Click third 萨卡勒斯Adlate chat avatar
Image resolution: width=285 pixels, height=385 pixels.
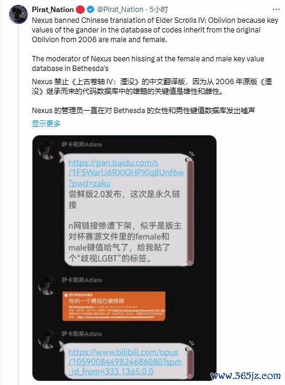click(x=47, y=339)
